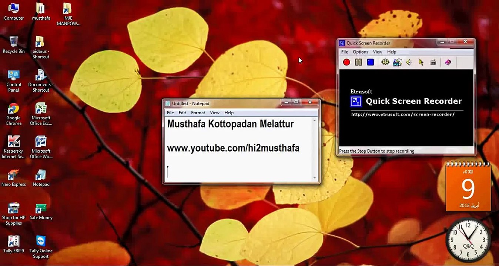Open the Help menu in Notepad
This screenshot has height=266, width=499.
point(229,113)
